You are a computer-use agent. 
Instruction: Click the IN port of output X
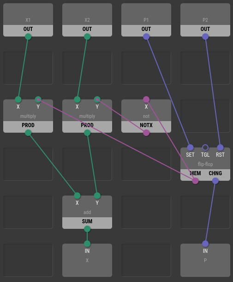[x=87, y=244]
